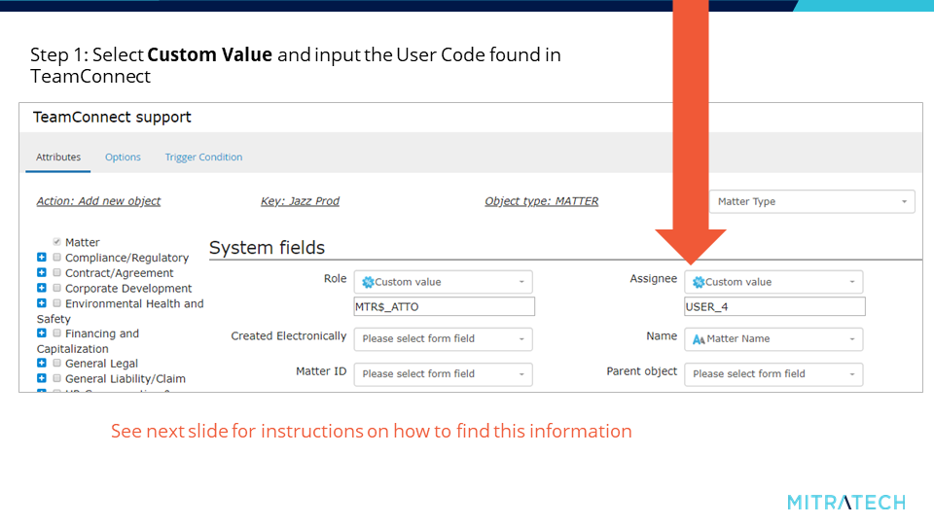Click the 'Key: Jazz Prod' link
The height and width of the screenshot is (525, 934).
pos(300,201)
